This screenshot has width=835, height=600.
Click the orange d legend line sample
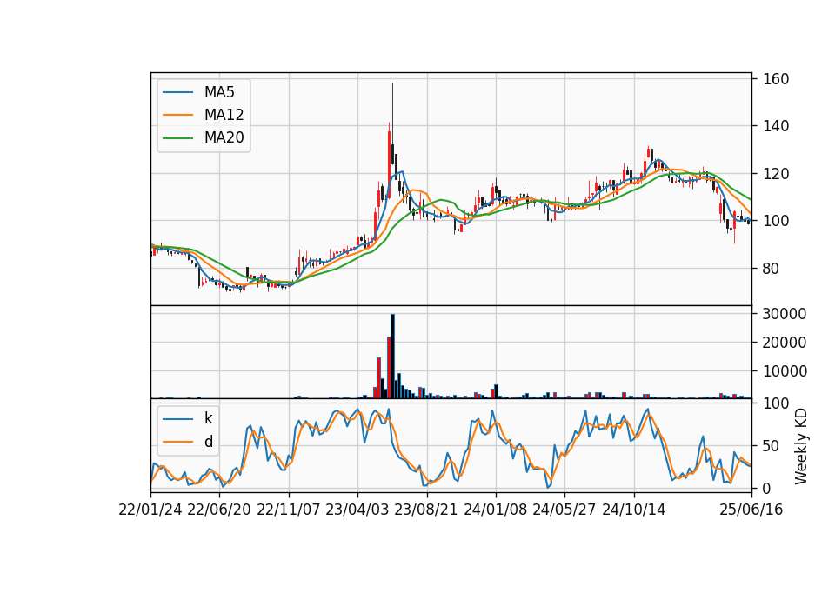pyautogui.click(x=177, y=442)
